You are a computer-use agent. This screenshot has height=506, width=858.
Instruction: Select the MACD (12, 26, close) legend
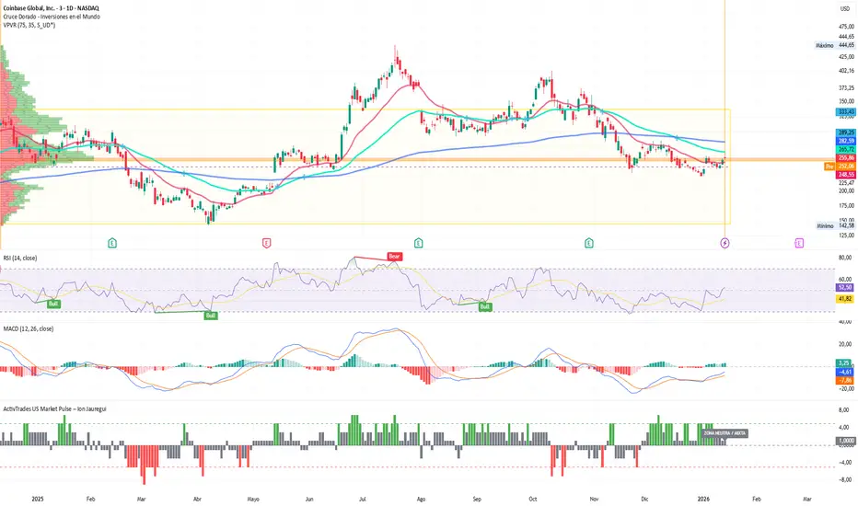(x=29, y=328)
